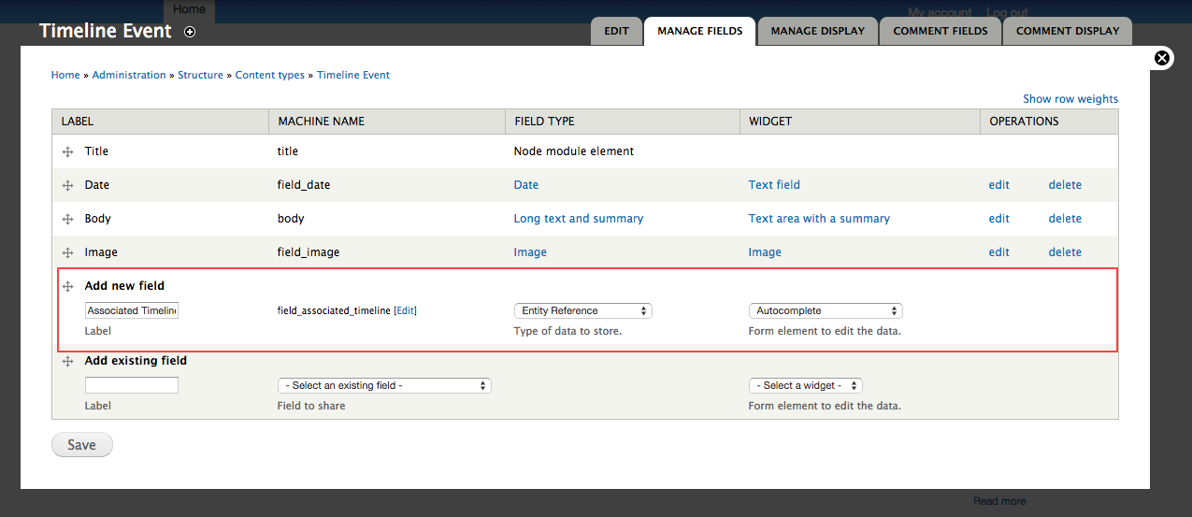Click the drag handle for Add existing field row
Screen dimensions: 1192x517
[67, 361]
